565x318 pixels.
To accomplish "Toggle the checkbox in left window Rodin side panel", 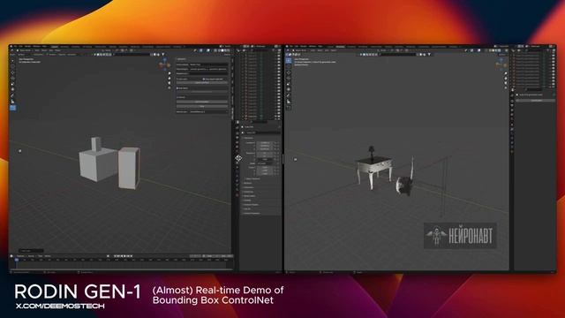I will tap(177, 88).
